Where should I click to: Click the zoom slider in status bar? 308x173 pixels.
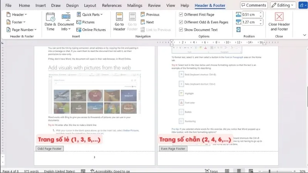pyautogui.click(x=269, y=171)
